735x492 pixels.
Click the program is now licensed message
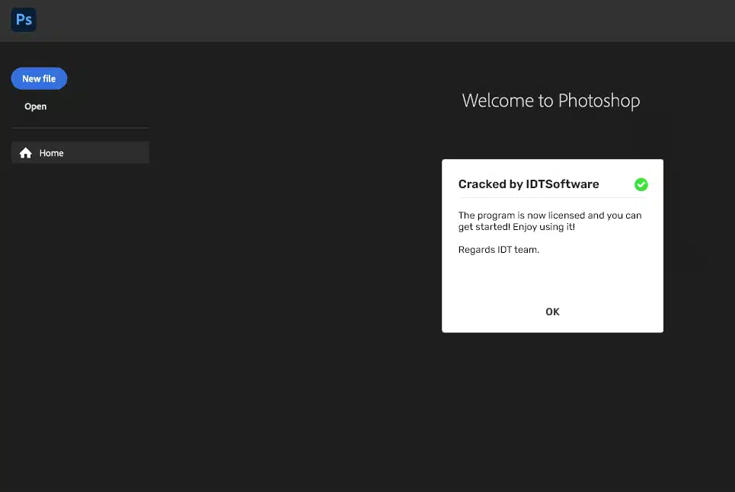[x=550, y=221]
